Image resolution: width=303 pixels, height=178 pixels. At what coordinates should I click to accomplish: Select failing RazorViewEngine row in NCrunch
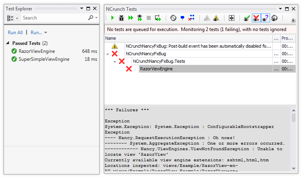(205, 69)
